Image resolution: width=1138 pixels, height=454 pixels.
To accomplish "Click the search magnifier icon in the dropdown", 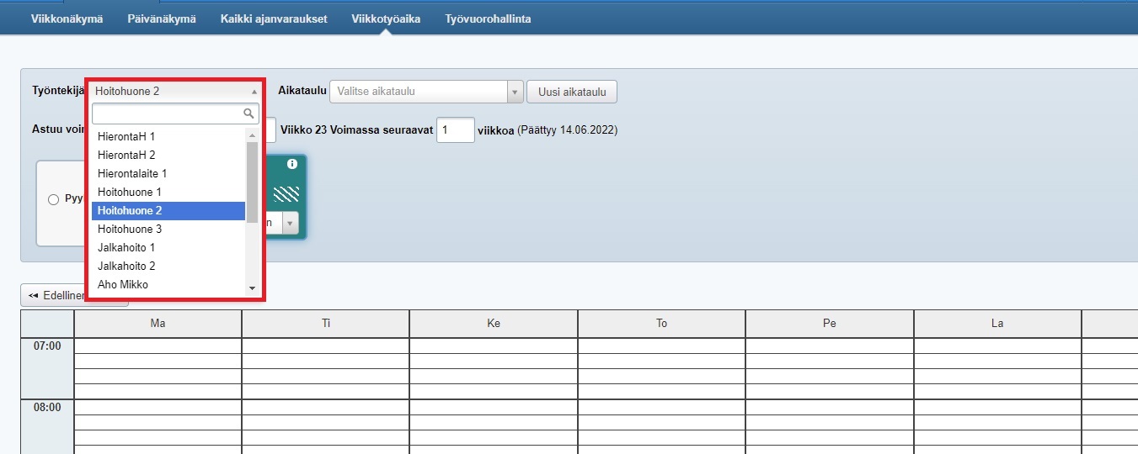I will (x=248, y=113).
